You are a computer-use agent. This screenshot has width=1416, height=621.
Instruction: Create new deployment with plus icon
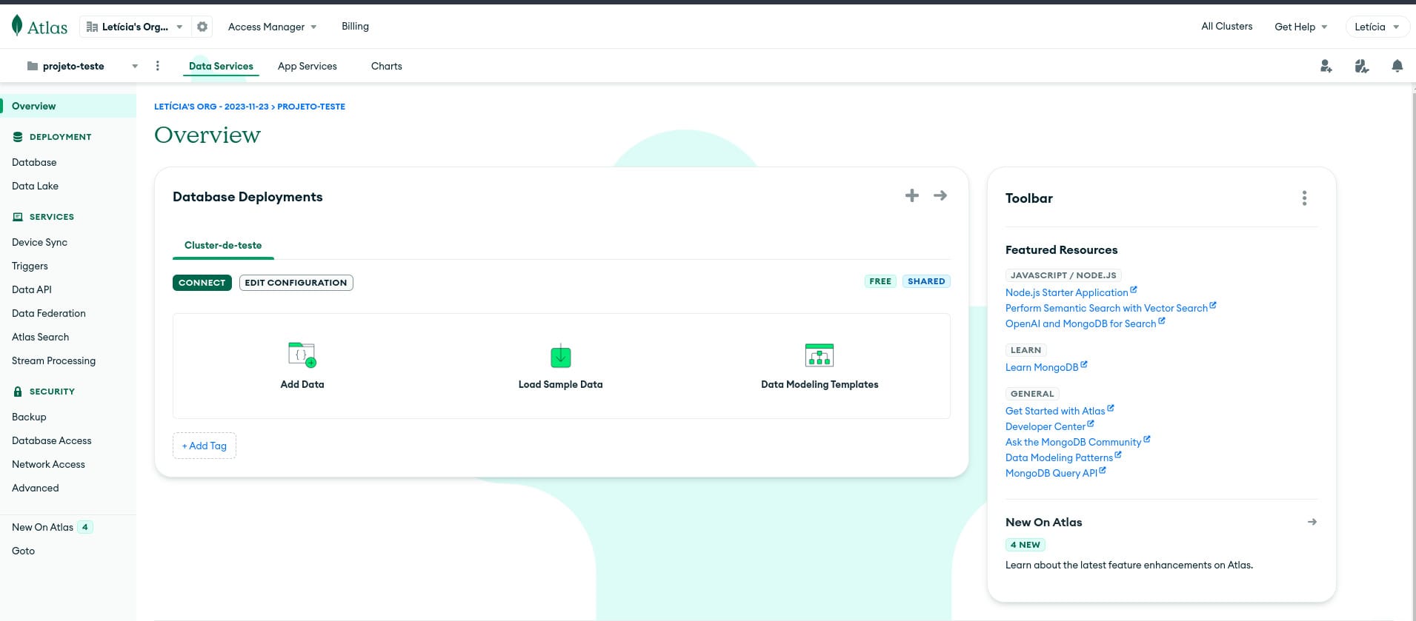tap(912, 195)
